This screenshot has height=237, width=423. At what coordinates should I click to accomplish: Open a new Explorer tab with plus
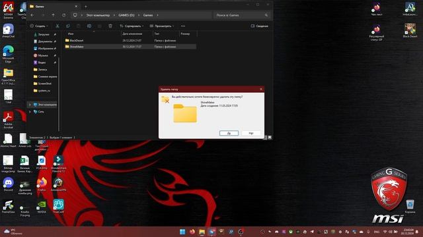(86, 7)
